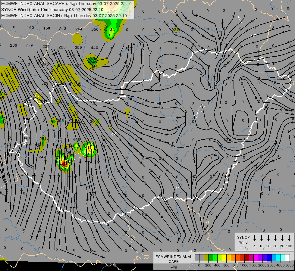The width and height of the screenshot is (295, 271).
Task: Select the sky blue CAPE legend swatch
Action: pyautogui.click(x=274, y=257)
